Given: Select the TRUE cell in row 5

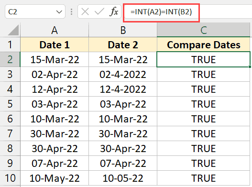Looking at the screenshot, I should pos(203,104).
